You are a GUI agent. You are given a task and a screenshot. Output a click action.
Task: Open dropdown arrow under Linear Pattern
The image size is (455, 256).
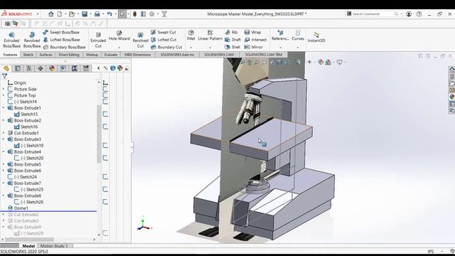click(x=210, y=48)
